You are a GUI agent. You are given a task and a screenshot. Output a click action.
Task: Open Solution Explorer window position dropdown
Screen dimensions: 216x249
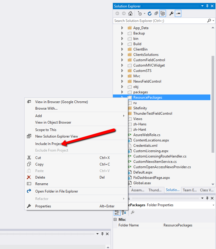pos(202,6)
